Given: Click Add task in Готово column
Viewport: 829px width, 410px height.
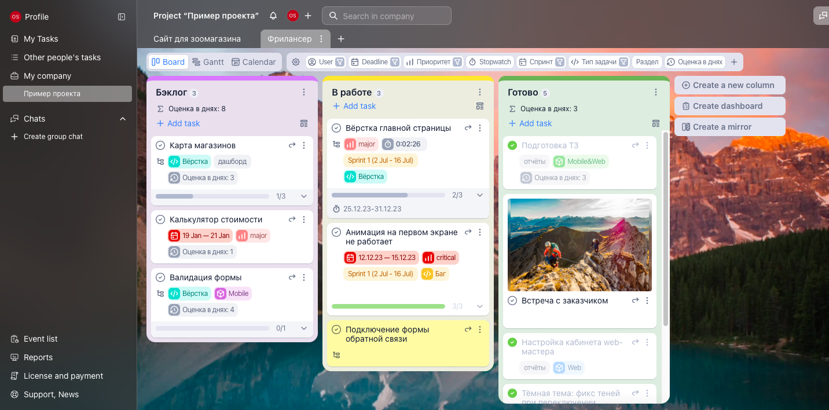Looking at the screenshot, I should click(x=530, y=123).
